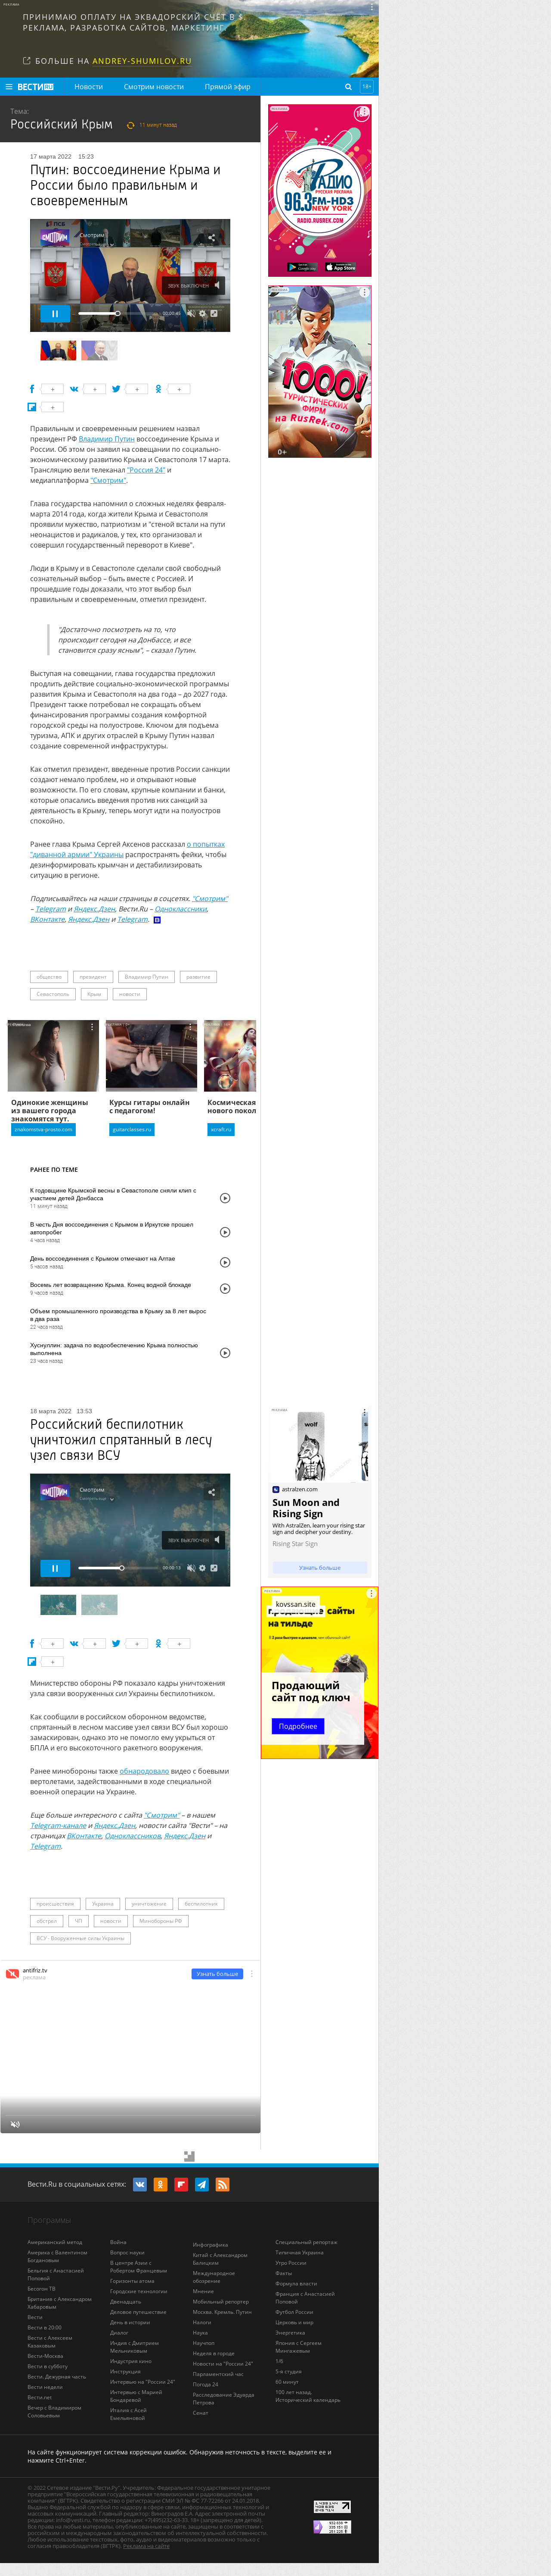Click the 'Минобороны РФ' tag
Screen dimensions: 551x2576
tap(161, 1921)
